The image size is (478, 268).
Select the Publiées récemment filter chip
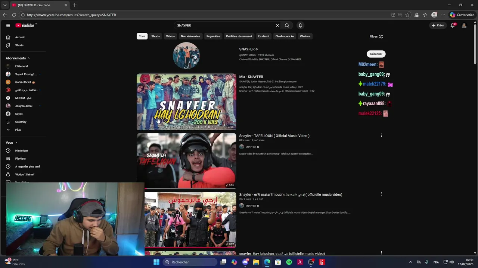click(x=239, y=36)
